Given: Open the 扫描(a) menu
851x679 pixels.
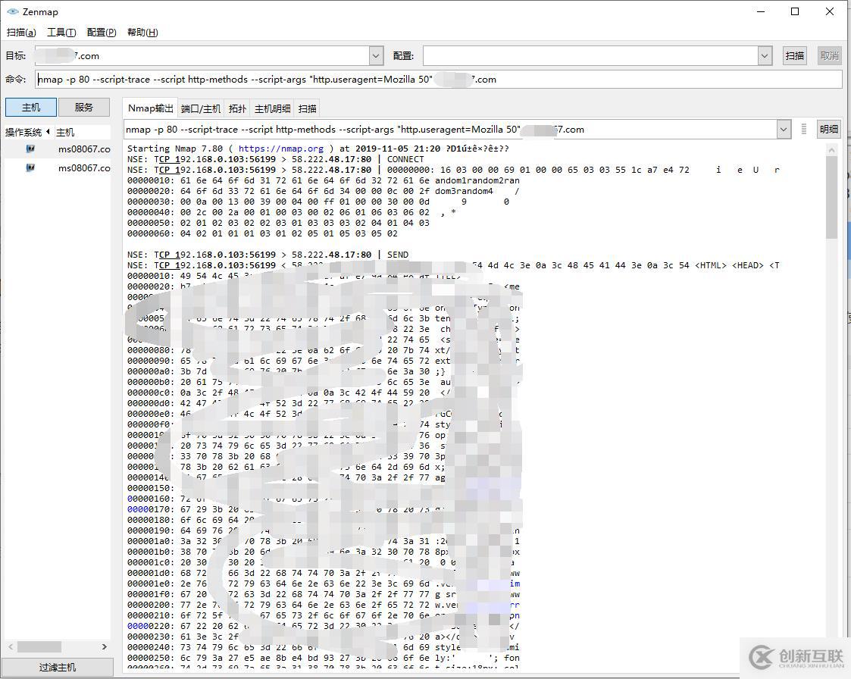Looking at the screenshot, I should pos(21,33).
